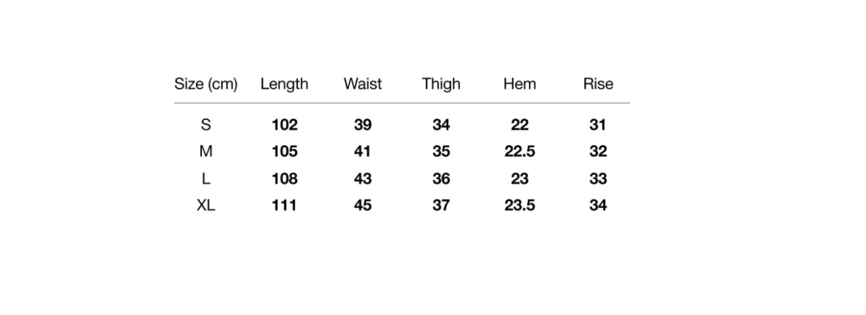Click the Rise column header

click(x=598, y=84)
